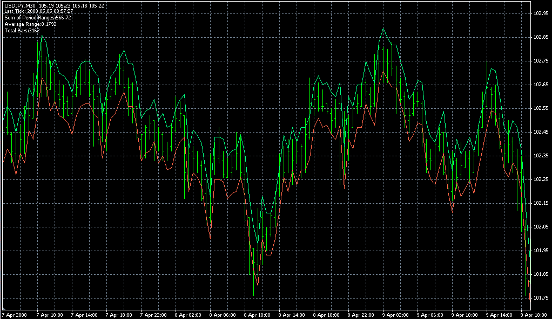Click the USDJPY,M30 symbol label
Viewport: 552px width, 319px height.
click(x=20, y=5)
